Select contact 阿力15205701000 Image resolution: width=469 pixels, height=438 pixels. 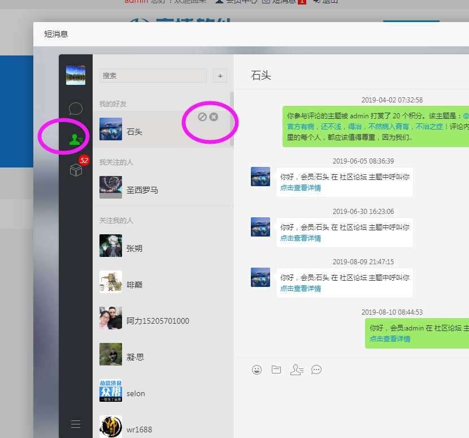tap(158, 321)
